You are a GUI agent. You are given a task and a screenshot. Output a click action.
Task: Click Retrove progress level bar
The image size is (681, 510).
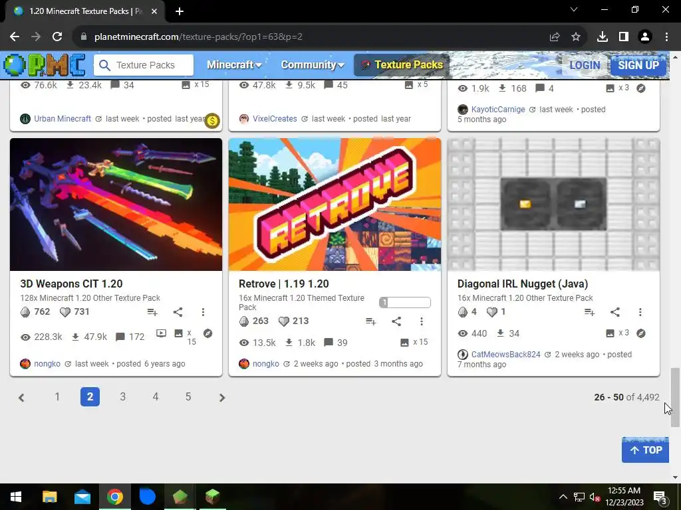point(405,302)
